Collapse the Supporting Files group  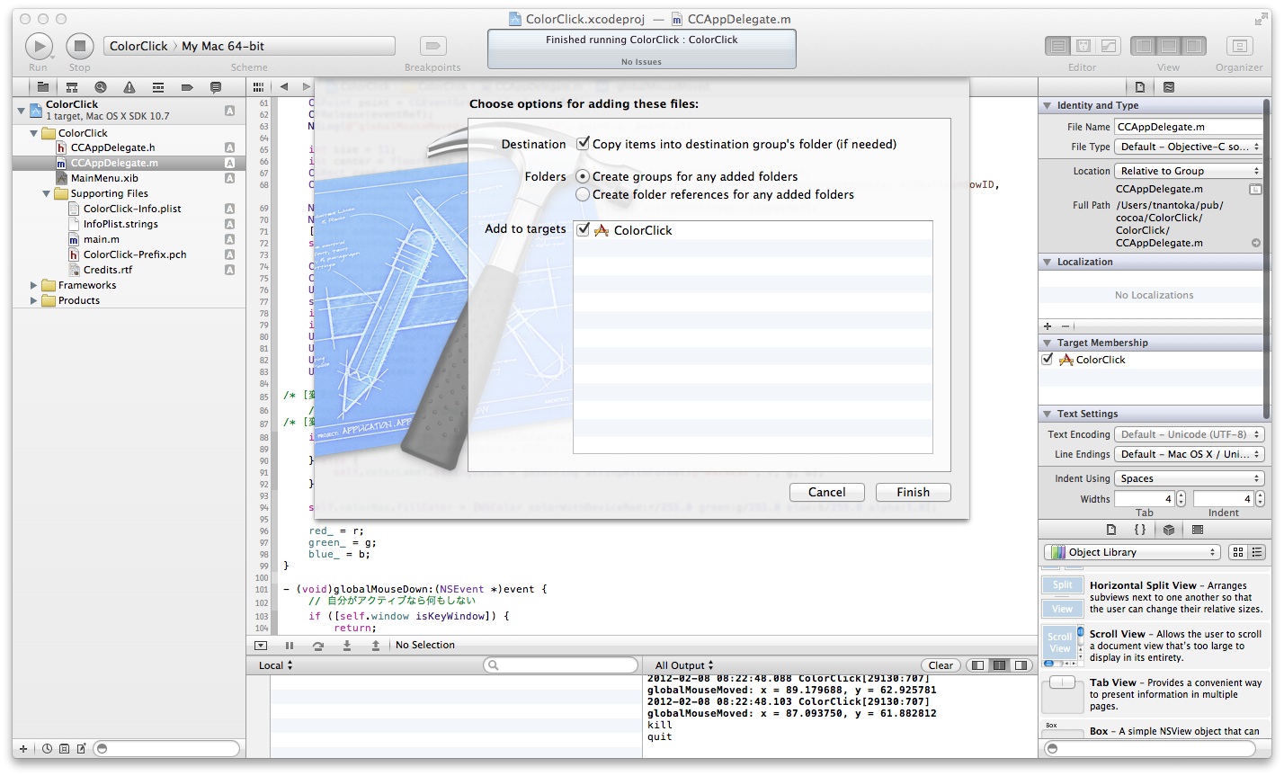(x=47, y=193)
